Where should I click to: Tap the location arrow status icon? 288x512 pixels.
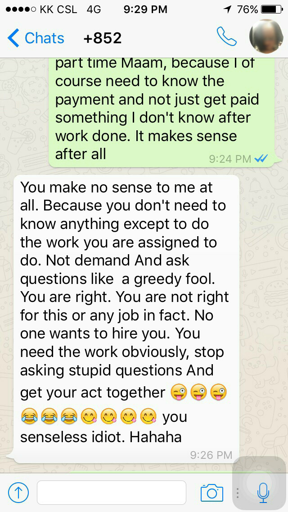(x=227, y=9)
